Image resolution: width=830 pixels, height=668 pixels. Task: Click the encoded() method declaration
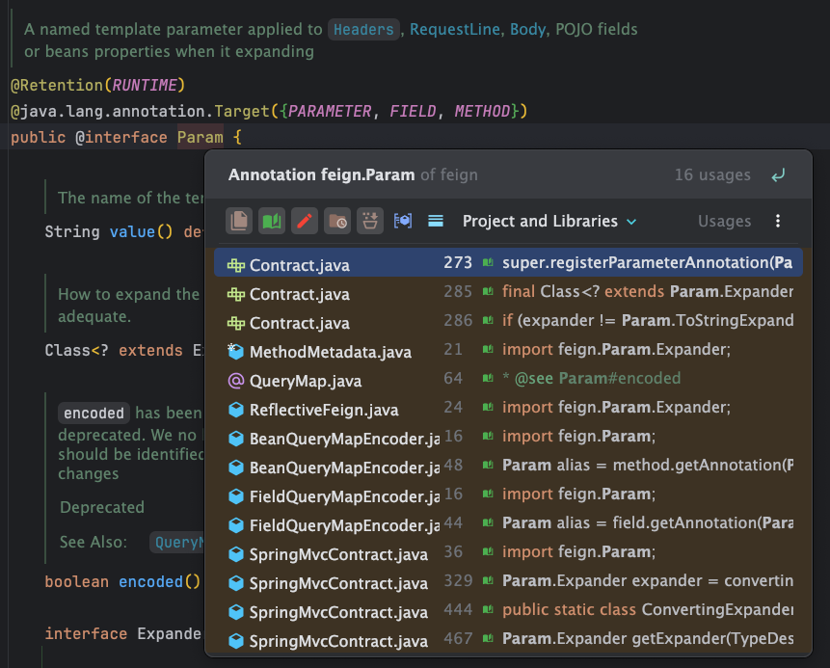(159, 581)
